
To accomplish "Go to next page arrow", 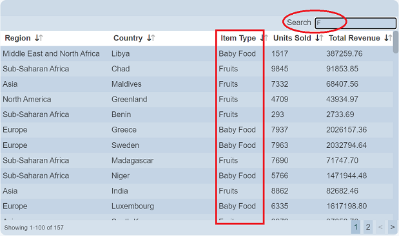I will 393,227.
